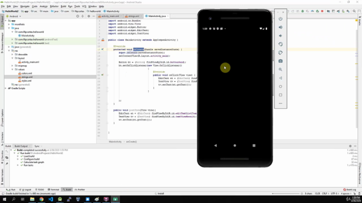
Task: Select activity_main.xml in layout folder
Action: (30, 62)
